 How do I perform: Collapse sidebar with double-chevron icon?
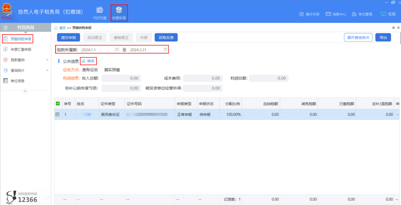(26, 91)
